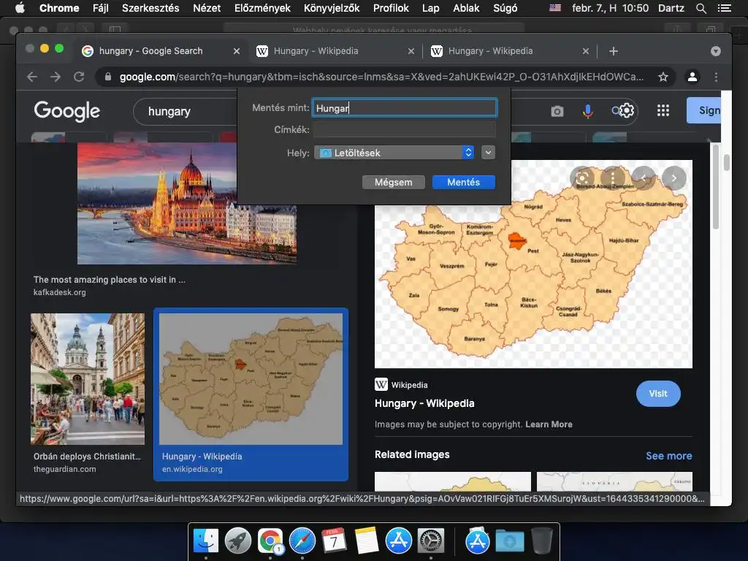Open a new Chrome tab
748x561 pixels.
pos(614,51)
